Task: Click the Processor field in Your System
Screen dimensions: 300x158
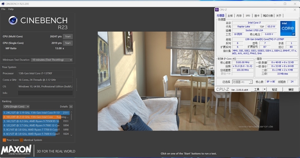Action: [x=45, y=73]
